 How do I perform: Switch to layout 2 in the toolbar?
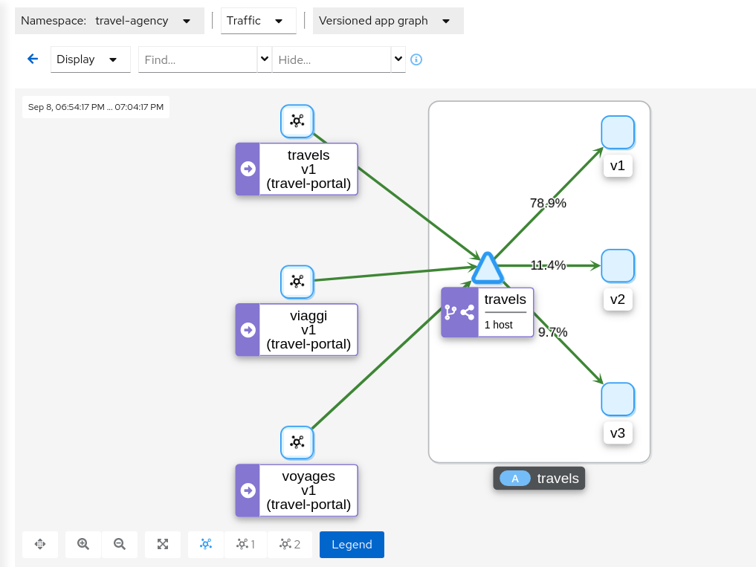[x=290, y=544]
